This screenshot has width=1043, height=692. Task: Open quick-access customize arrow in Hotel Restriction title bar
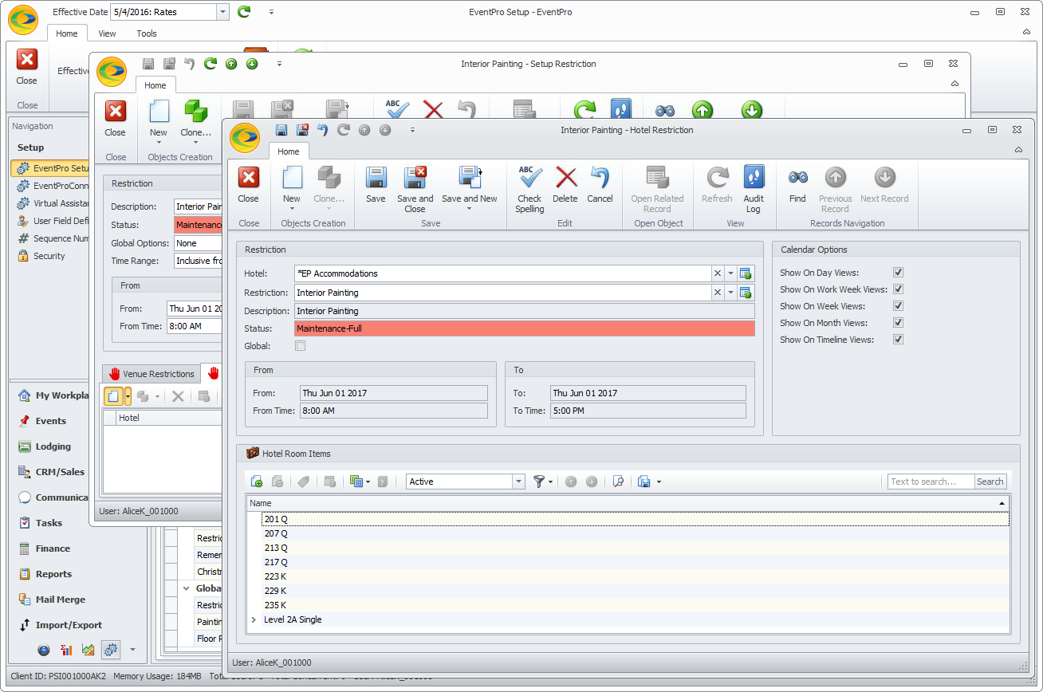tap(412, 130)
